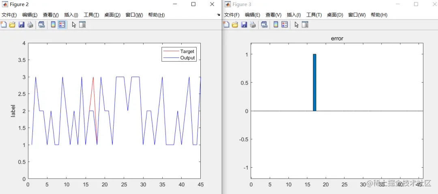Open 编辑(E) menu in Figure 2
The height and width of the screenshot is (194, 438).
tap(30, 15)
